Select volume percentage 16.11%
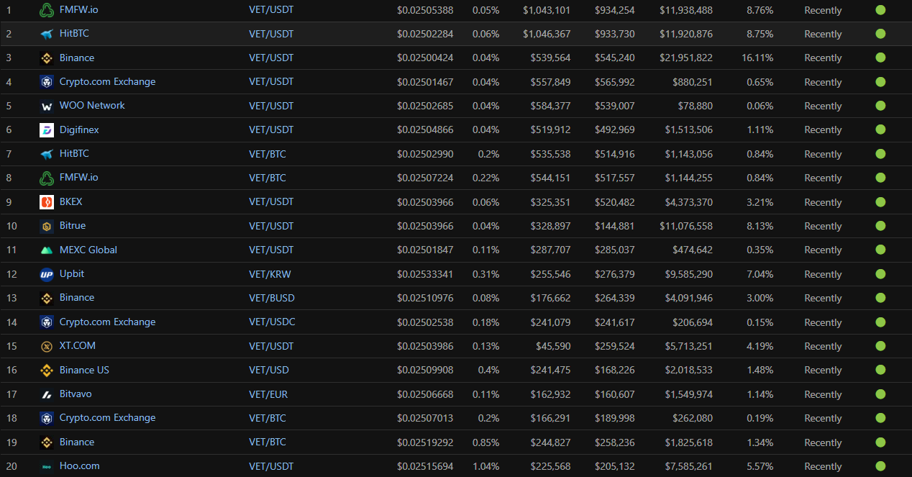Image resolution: width=912 pixels, height=477 pixels. (x=757, y=58)
